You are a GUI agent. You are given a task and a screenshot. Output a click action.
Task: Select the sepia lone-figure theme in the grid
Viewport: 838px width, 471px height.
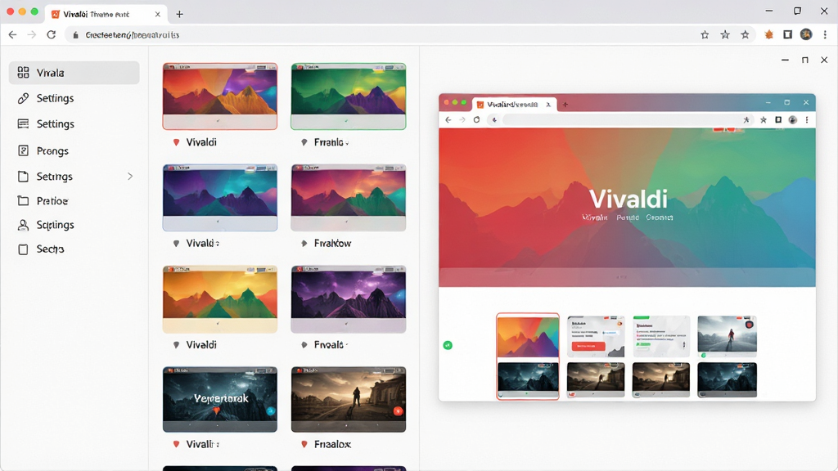[349, 399]
